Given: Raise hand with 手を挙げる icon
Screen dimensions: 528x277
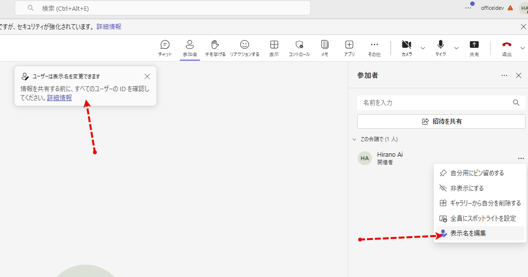Looking at the screenshot, I should 215,48.
